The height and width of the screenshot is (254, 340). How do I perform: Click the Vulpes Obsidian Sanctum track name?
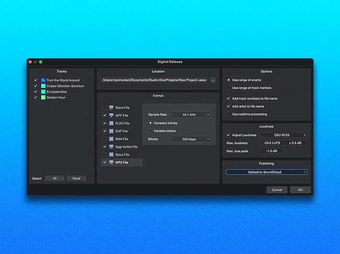pos(65,86)
